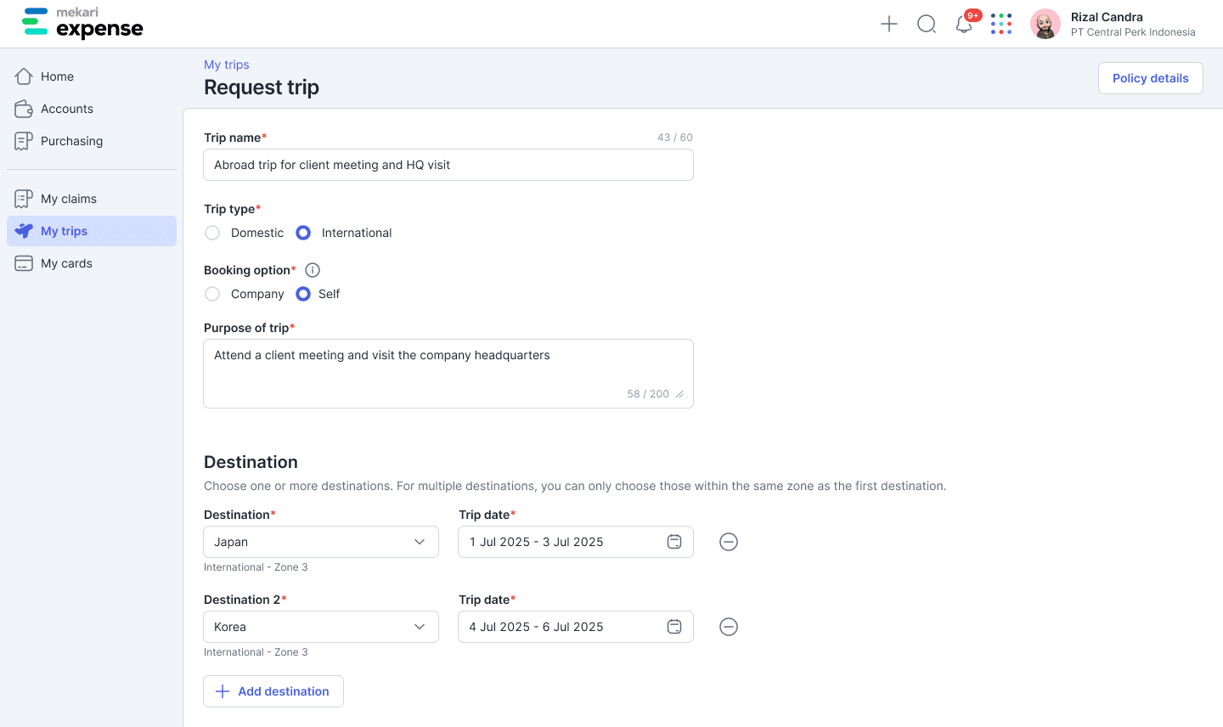Screen dimensions: 1223x727
Task: Click into the Trip name field
Action: [448, 165]
